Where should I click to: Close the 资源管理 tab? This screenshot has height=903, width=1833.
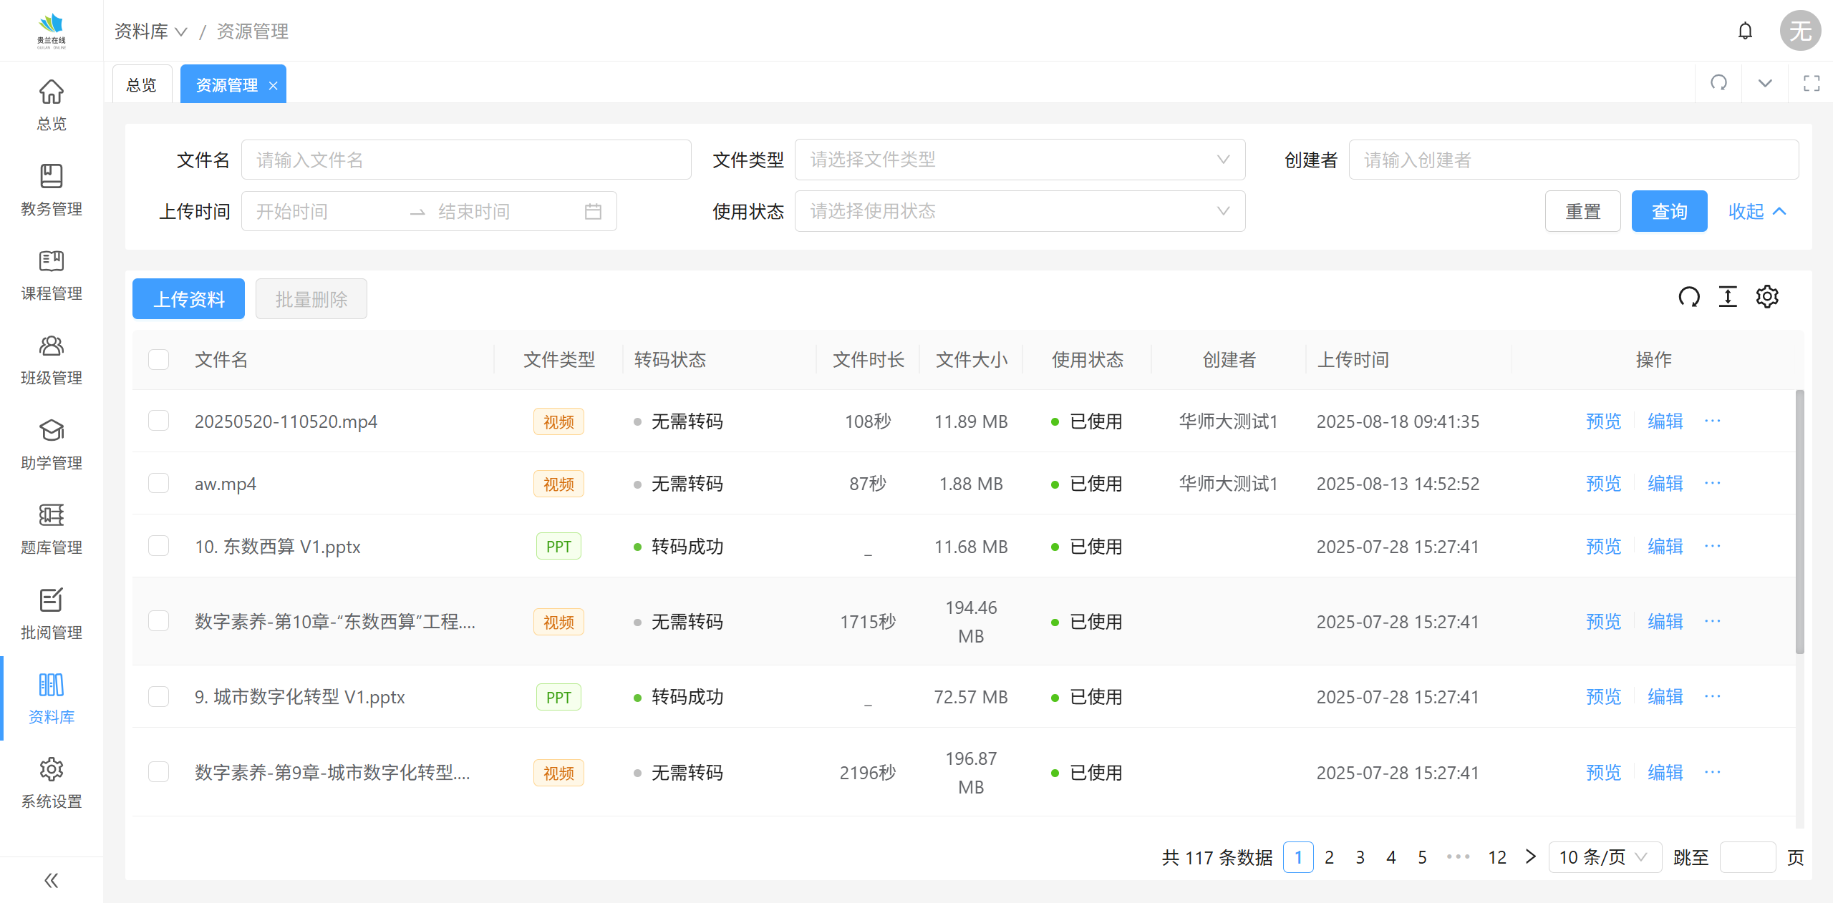(273, 86)
